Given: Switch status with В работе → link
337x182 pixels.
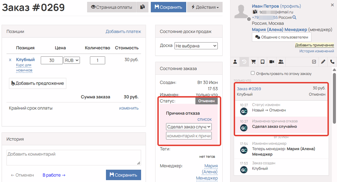Looking at the screenshot, I should coord(54,175).
